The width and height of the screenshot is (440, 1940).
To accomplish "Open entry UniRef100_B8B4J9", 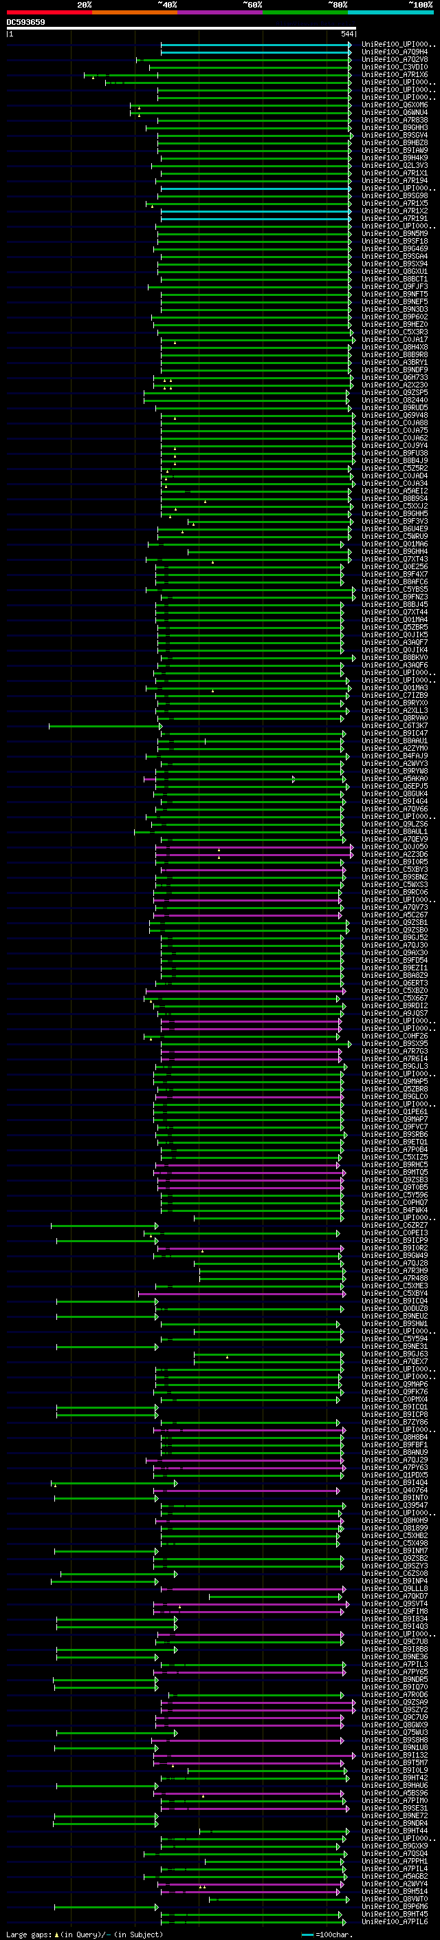I will (x=395, y=461).
